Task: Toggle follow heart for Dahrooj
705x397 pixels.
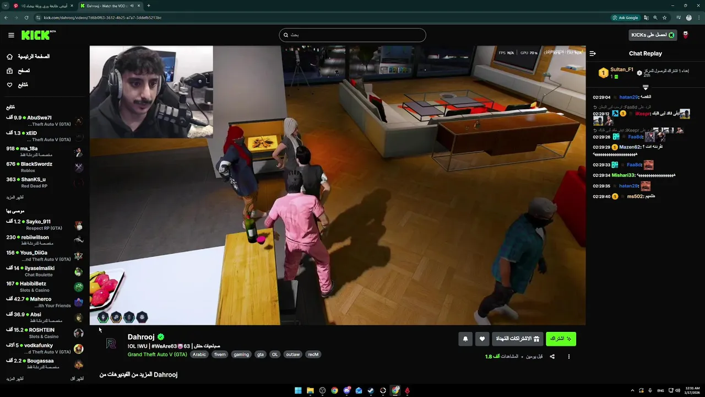Action: pyautogui.click(x=482, y=339)
